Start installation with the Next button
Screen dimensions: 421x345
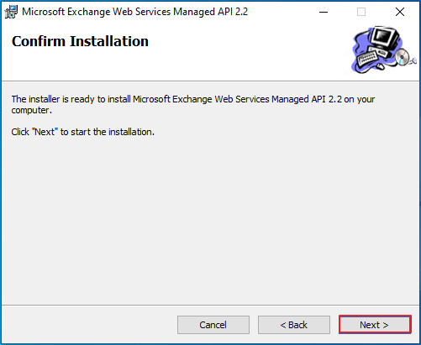coord(375,325)
